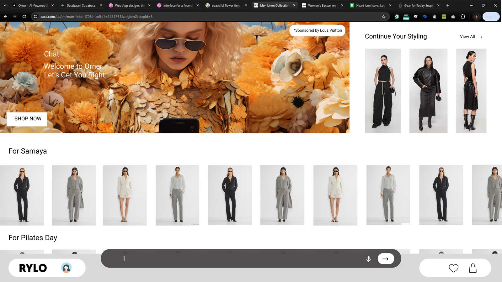Click the RYLO logo

33,268
